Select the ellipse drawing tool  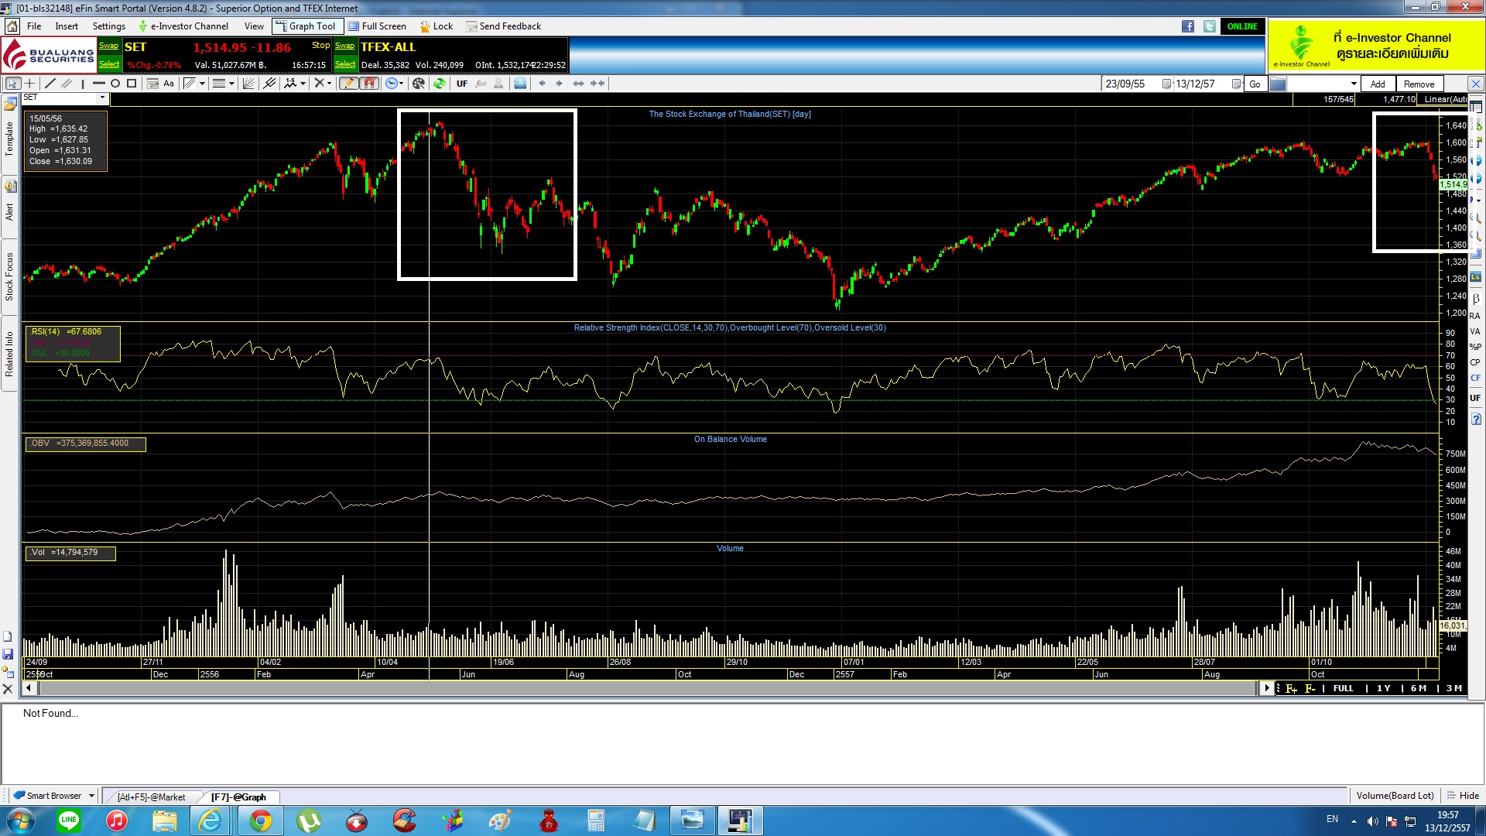(115, 84)
